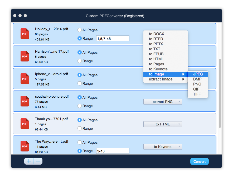The width and height of the screenshot is (233, 181).
Task: Click the 403.61 KB file size
Action: click(42, 39)
